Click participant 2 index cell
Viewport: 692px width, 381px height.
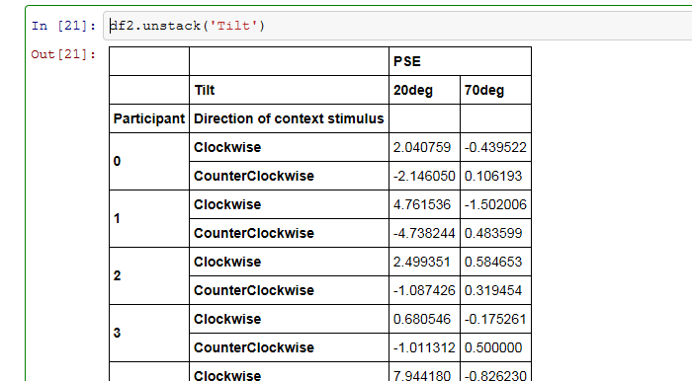149,275
